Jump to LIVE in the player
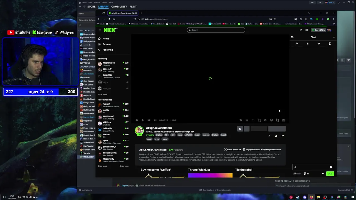356x200 pixels. 174,120
